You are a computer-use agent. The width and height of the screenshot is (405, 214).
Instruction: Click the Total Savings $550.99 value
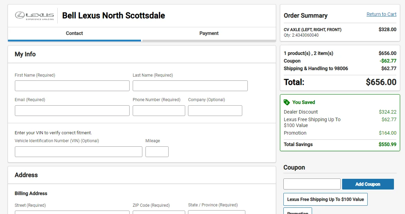click(x=387, y=144)
